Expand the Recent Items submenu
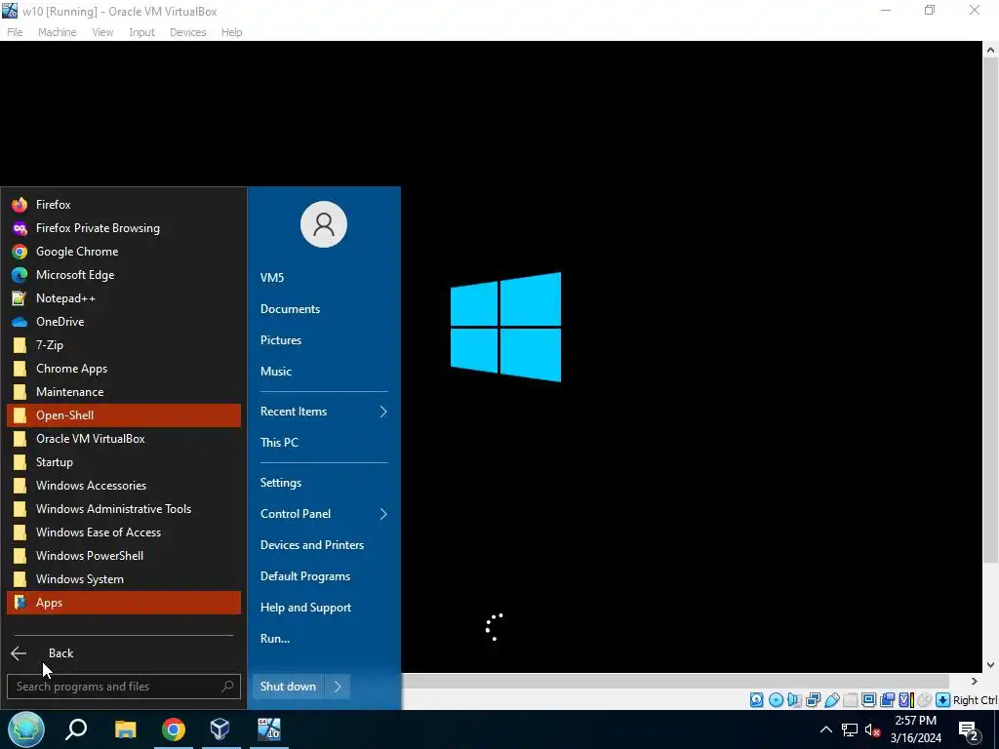The height and width of the screenshot is (749, 999). click(324, 412)
